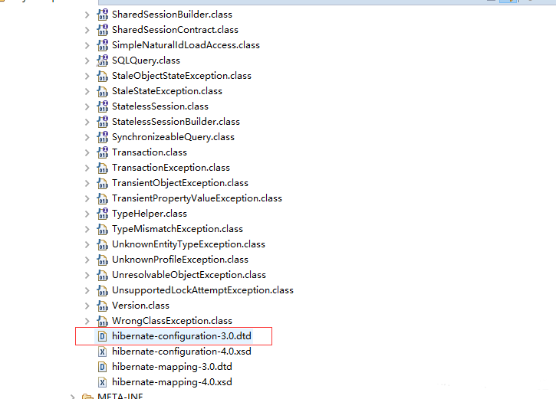Select UnresolvableObjectException.class entry
The width and height of the screenshot is (556, 399).
(189, 275)
